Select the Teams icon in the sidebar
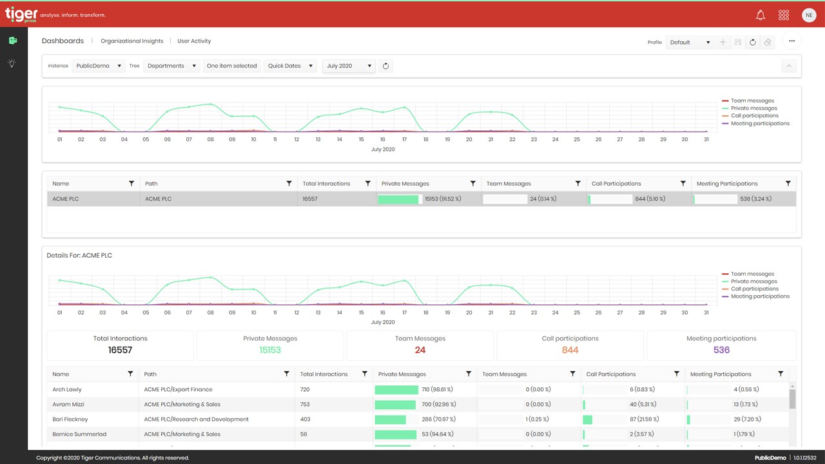825x464 pixels. pyautogui.click(x=13, y=41)
